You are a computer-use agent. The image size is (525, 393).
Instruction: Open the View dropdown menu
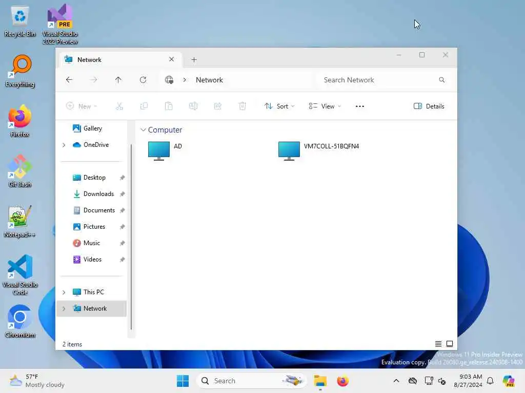tap(325, 106)
